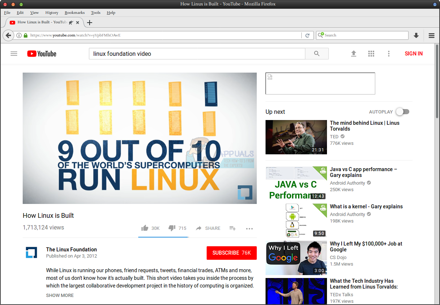
Task: Click the CS Dojo channel name
Action: [x=338, y=258]
